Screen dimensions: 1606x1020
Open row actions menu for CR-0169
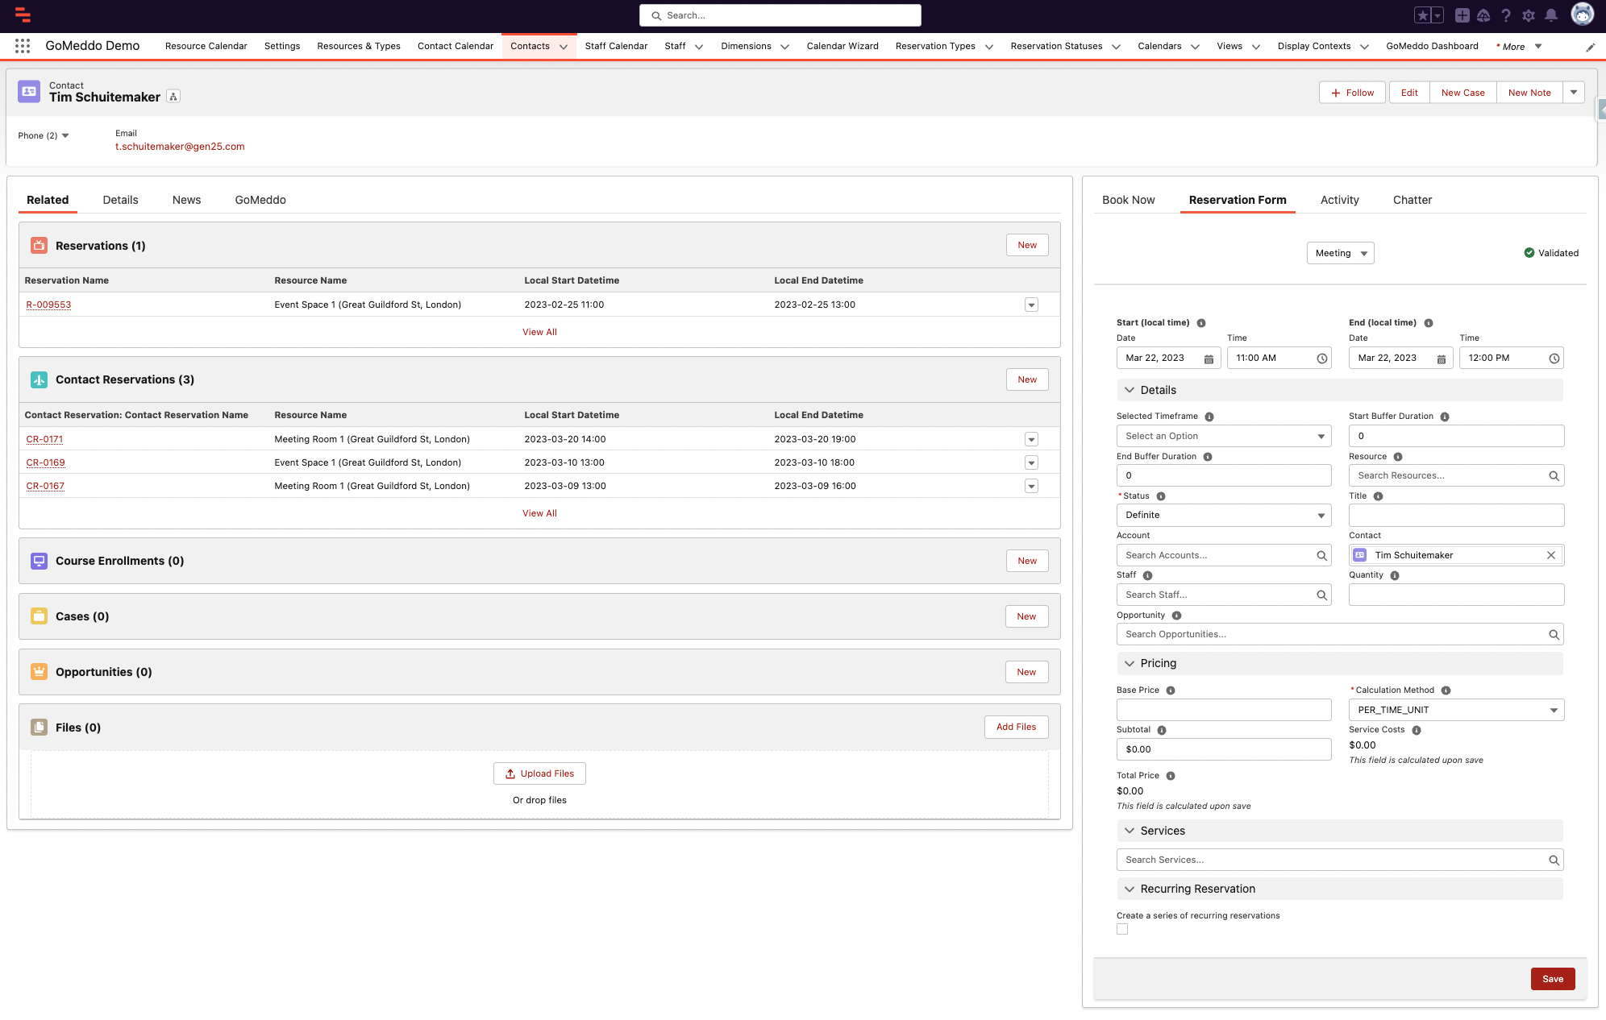[1031, 462]
